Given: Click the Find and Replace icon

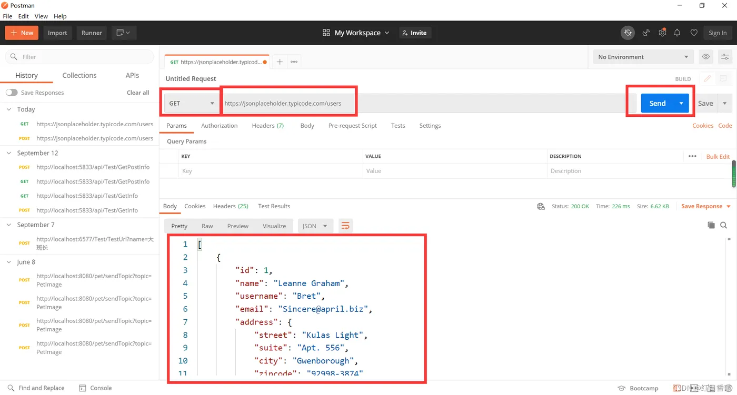Looking at the screenshot, I should (x=11, y=388).
